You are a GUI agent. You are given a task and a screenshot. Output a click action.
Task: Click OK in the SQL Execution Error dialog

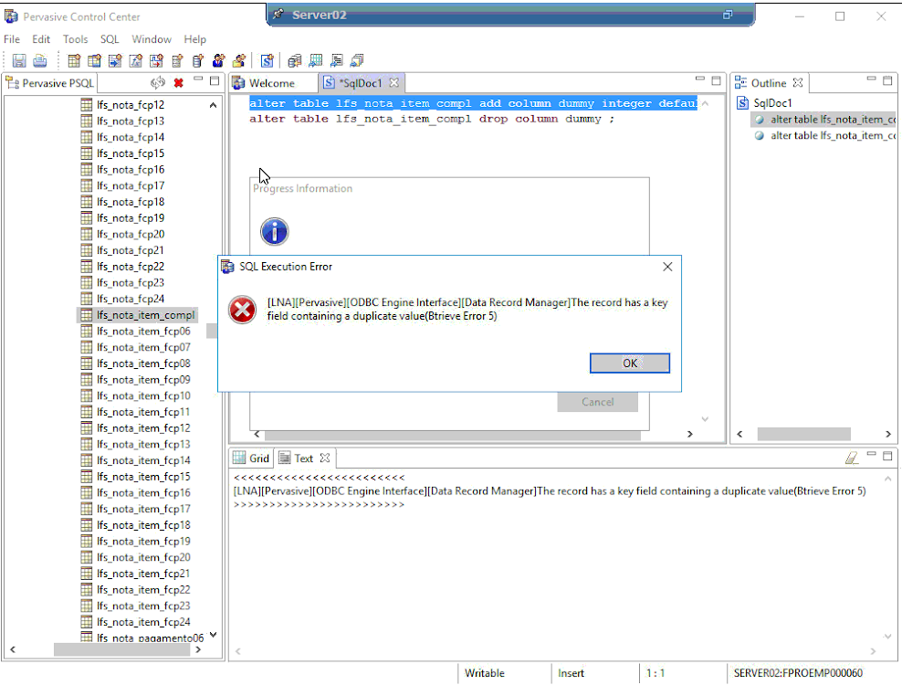pos(630,364)
